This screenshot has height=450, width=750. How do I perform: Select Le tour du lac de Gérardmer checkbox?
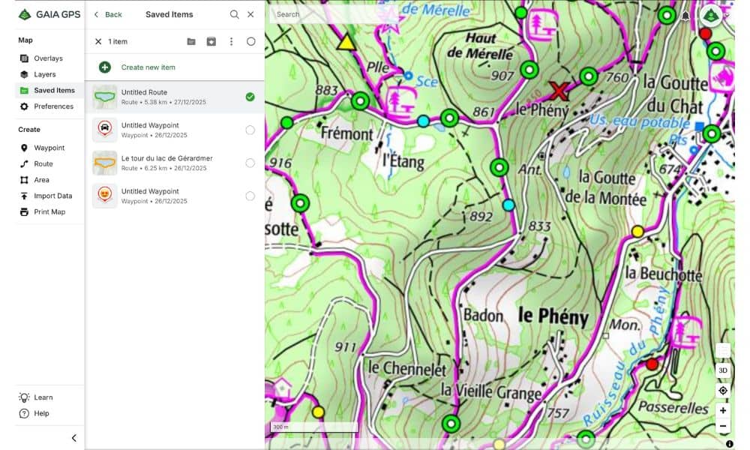(250, 163)
